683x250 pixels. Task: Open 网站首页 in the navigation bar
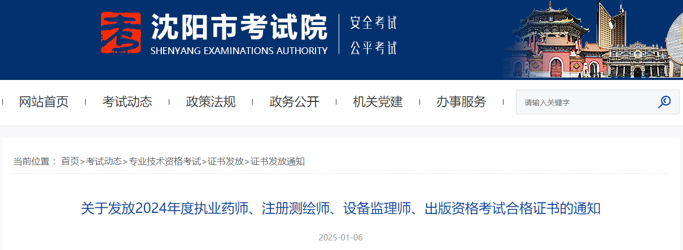43,102
